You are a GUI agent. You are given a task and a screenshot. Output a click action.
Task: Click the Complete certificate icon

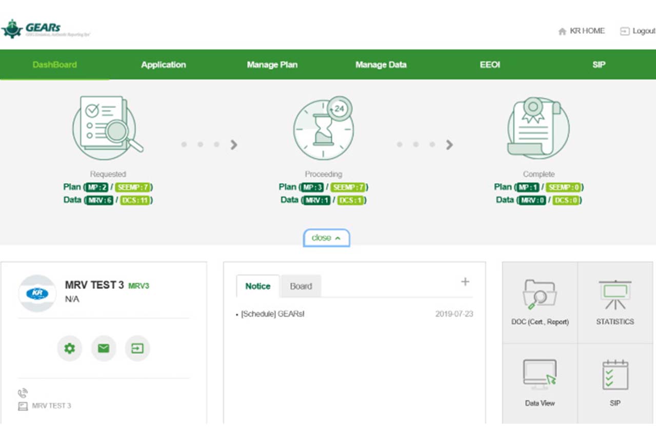coord(538,128)
